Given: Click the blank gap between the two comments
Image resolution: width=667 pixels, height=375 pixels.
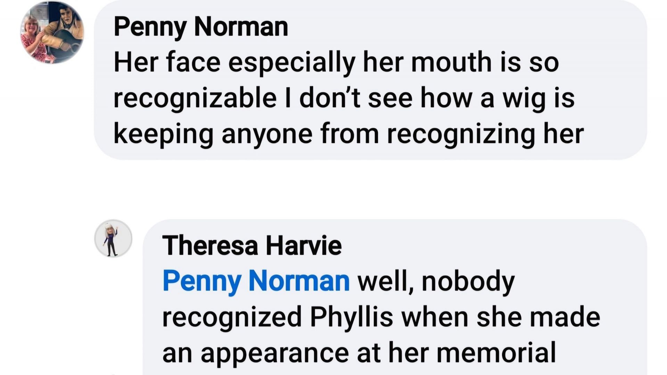Looking at the screenshot, I should coord(347,189).
